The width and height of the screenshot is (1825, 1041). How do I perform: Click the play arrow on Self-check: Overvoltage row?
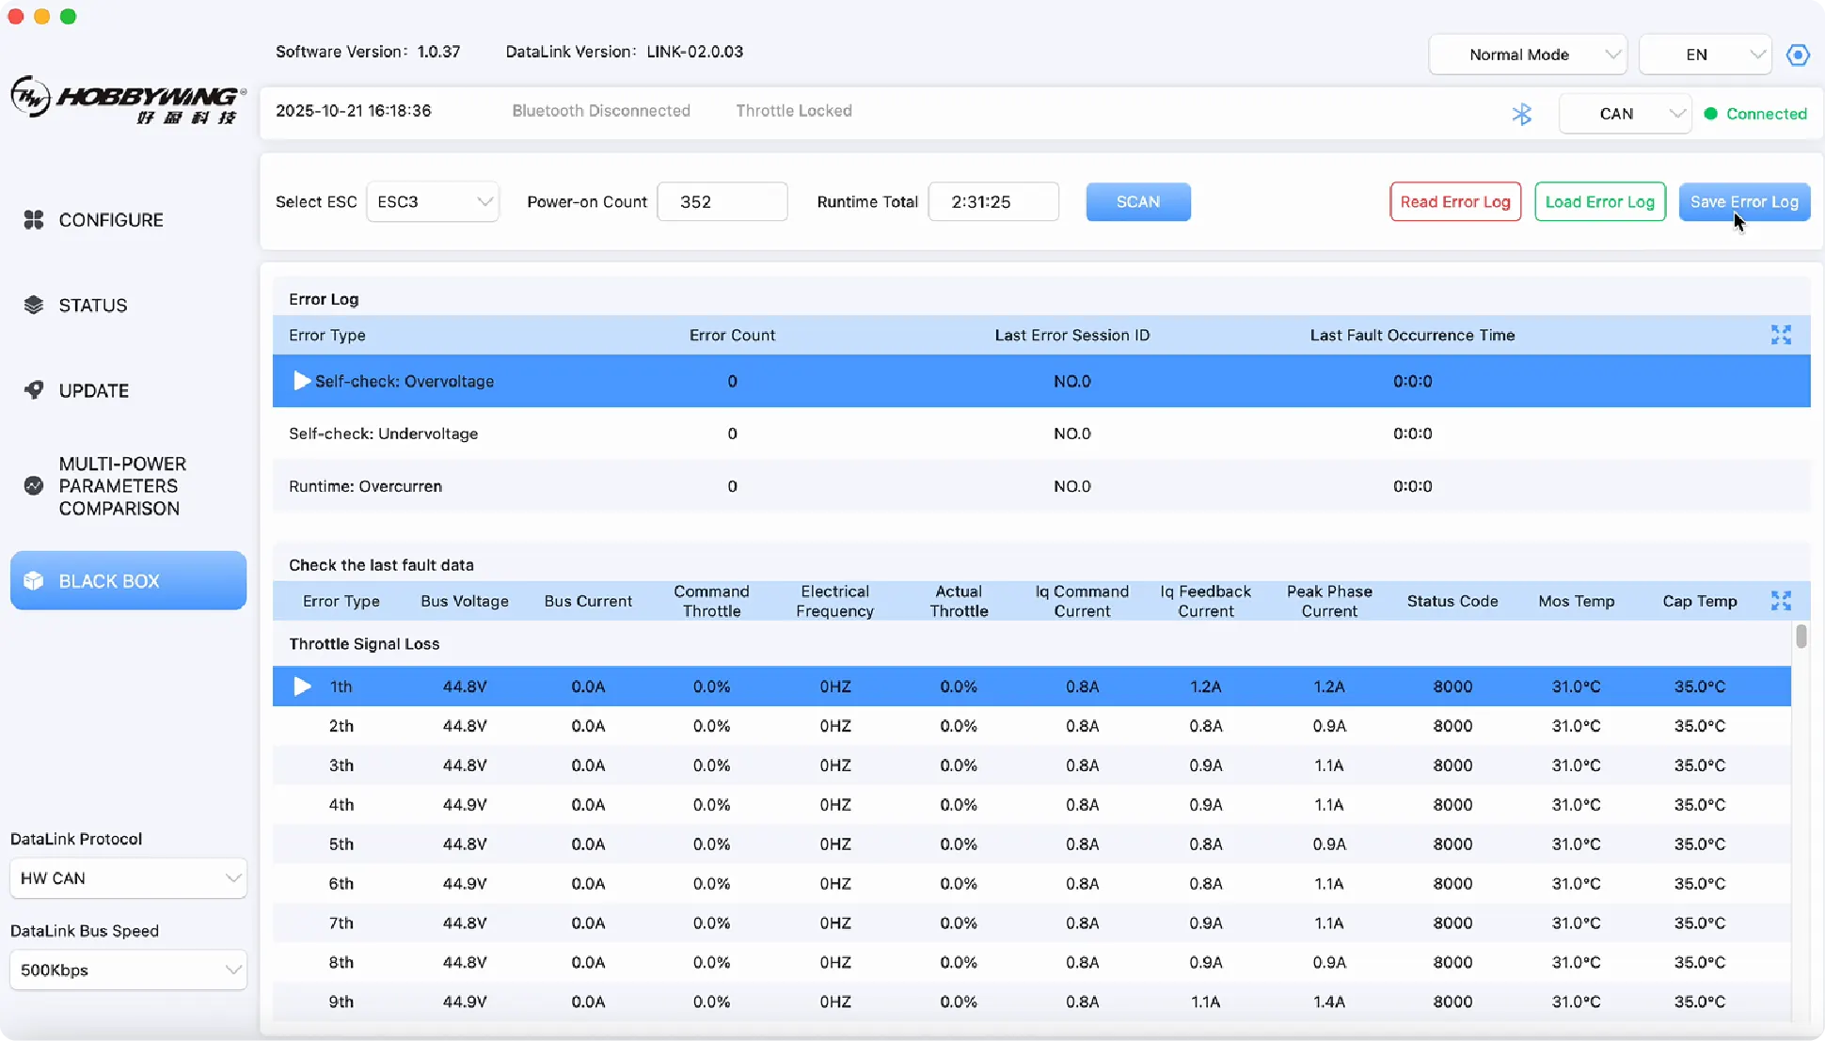301,381
